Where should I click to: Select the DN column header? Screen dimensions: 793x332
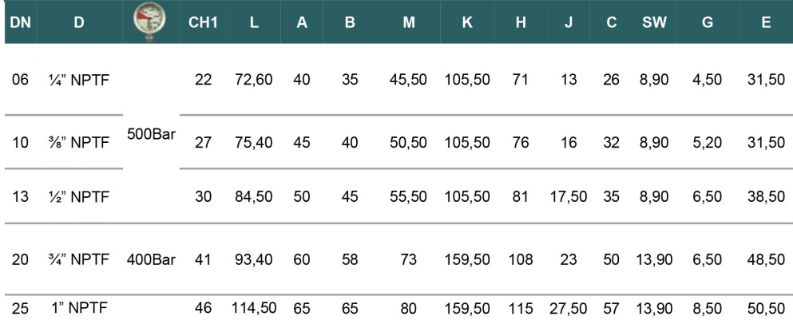tap(20, 22)
